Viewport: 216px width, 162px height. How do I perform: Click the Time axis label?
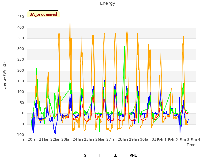[x=191, y=145]
